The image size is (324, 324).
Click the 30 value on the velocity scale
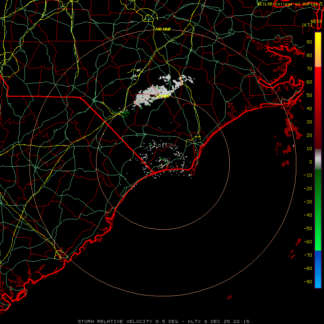(x=309, y=122)
